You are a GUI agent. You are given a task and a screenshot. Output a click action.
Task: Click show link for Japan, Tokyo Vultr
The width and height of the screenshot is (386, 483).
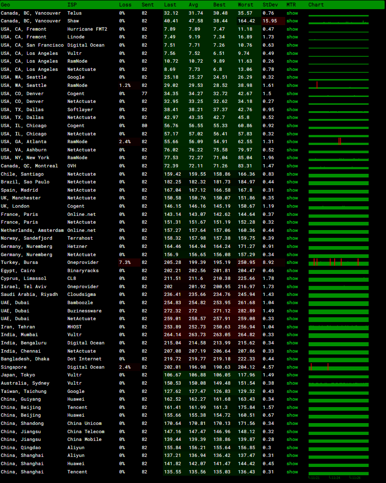pos(292,375)
